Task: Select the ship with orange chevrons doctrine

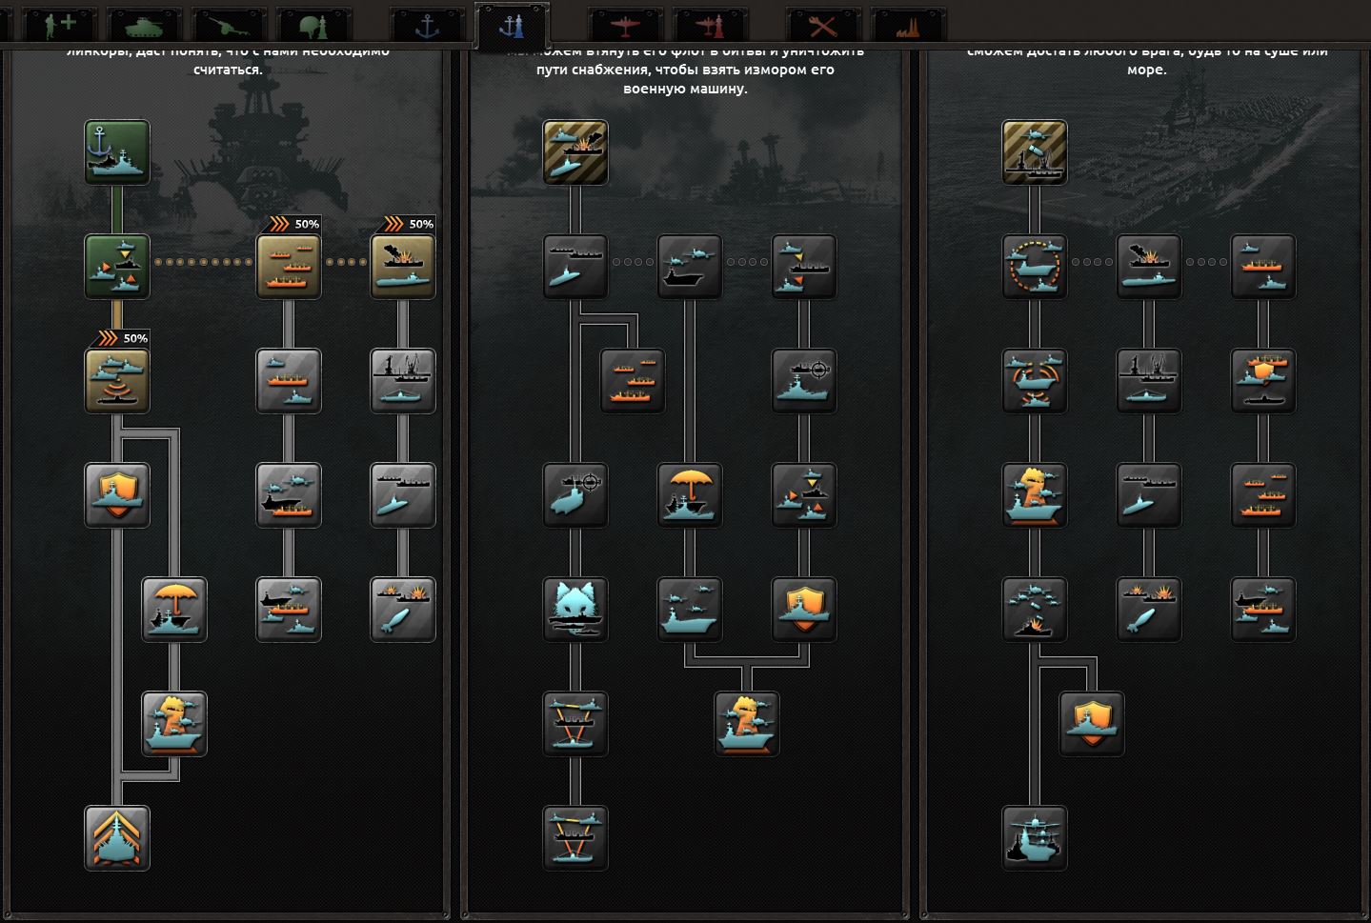Action: point(117,838)
